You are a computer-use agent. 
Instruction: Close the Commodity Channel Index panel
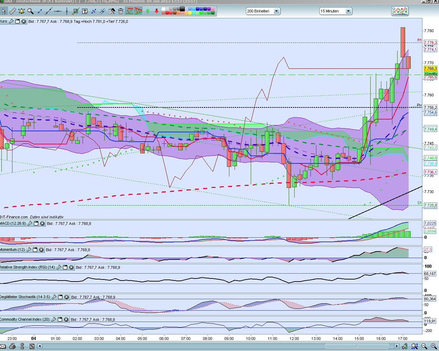[66, 320]
